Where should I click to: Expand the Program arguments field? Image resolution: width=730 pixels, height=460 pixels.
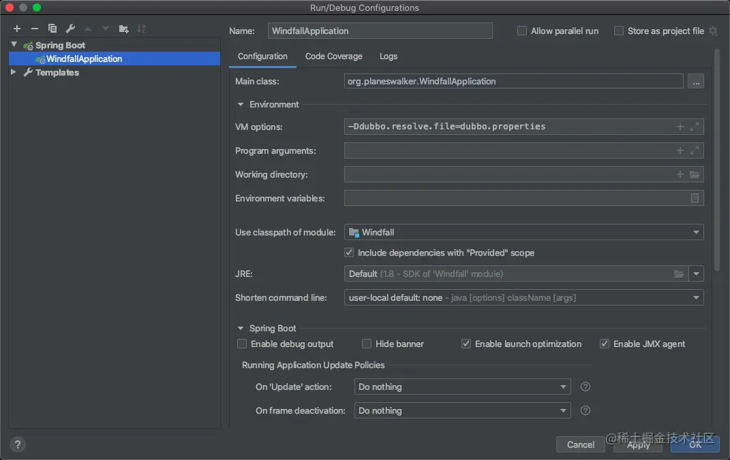click(695, 150)
